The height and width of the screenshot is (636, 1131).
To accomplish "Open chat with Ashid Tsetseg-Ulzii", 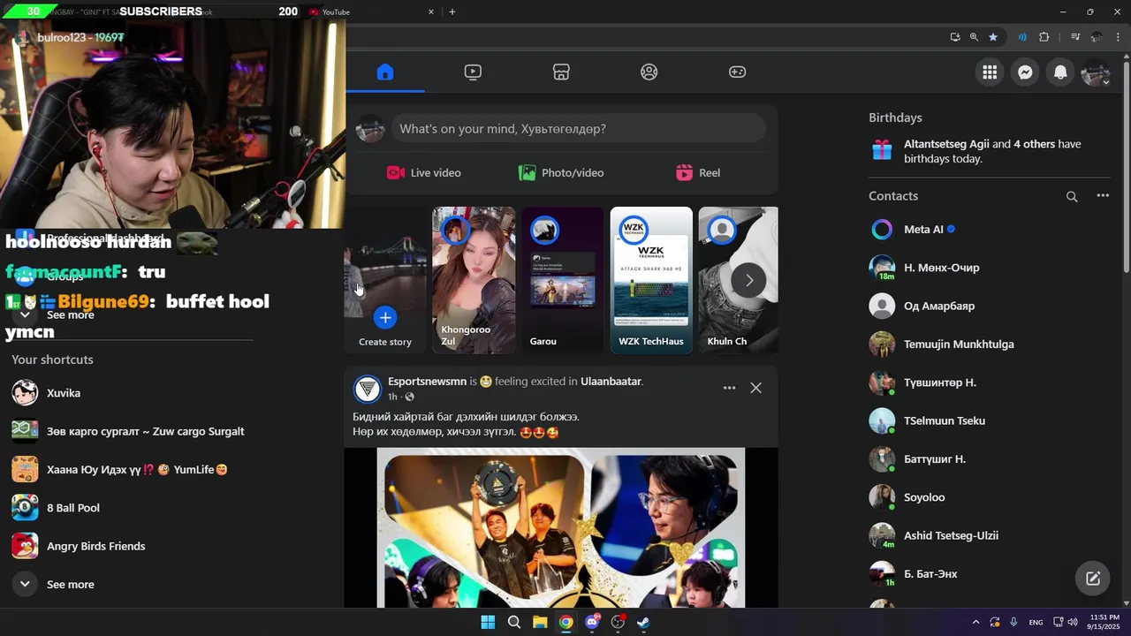I will point(990,535).
